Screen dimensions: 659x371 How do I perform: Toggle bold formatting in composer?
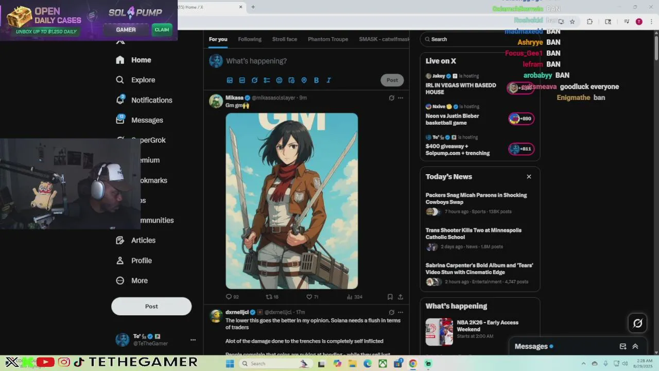[316, 80]
